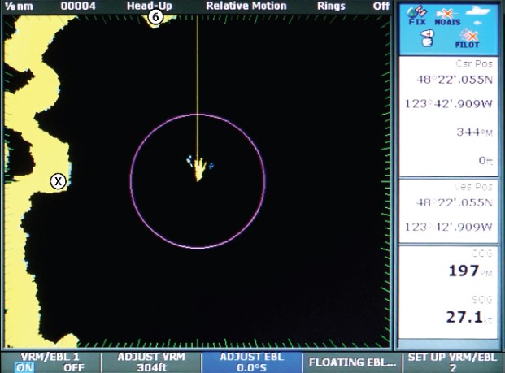Screen dimensions: 505x373
Task: Turn VRM/EBL 1 OFF
Action: tap(73, 367)
